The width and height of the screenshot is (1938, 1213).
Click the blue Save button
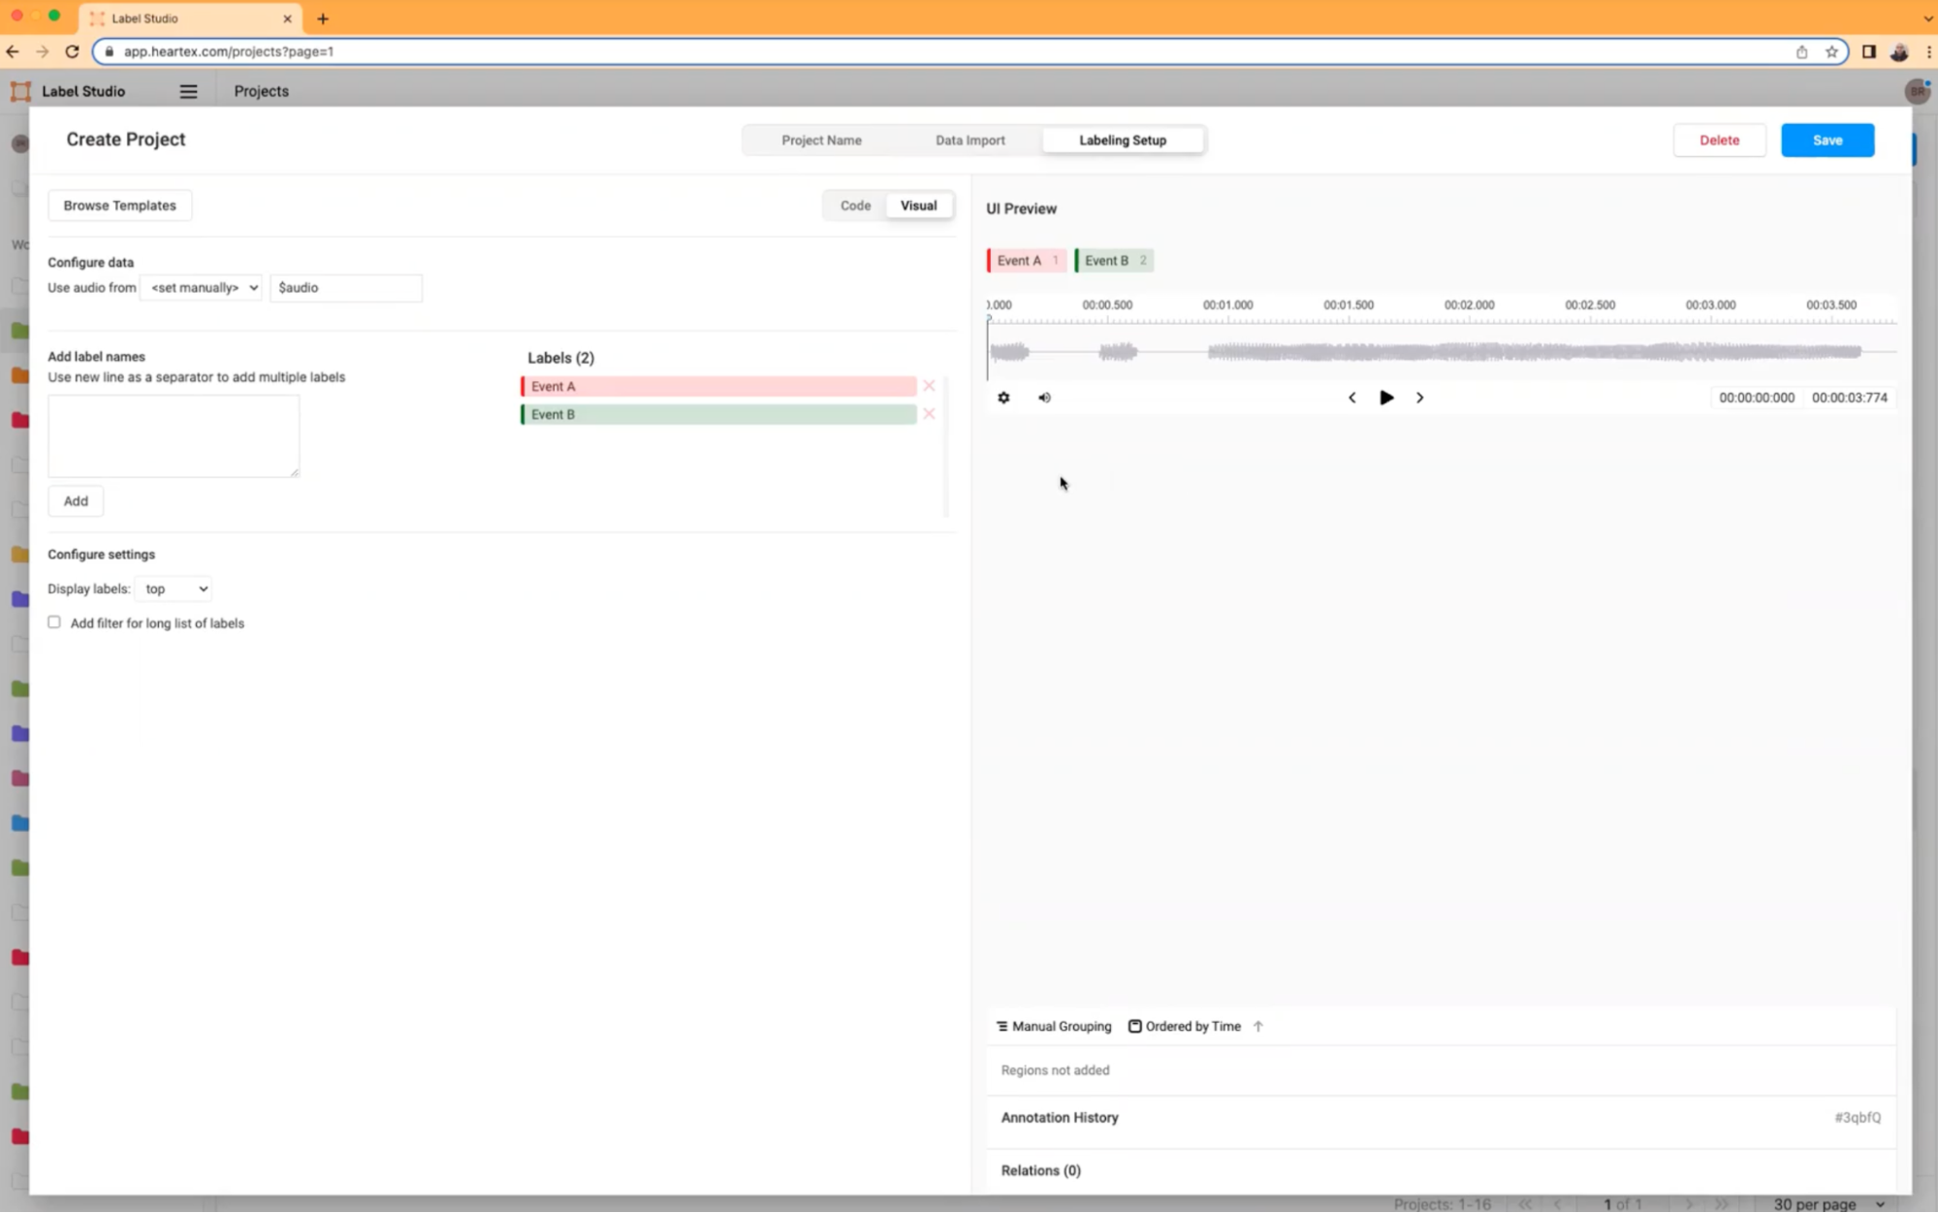1827,140
